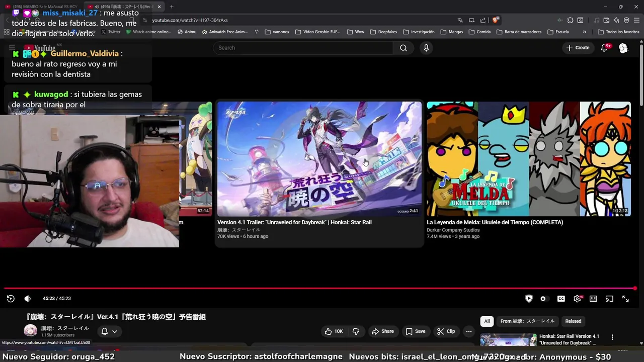
Task: Open Darkar Company Studios channel link
Action: coord(453,230)
